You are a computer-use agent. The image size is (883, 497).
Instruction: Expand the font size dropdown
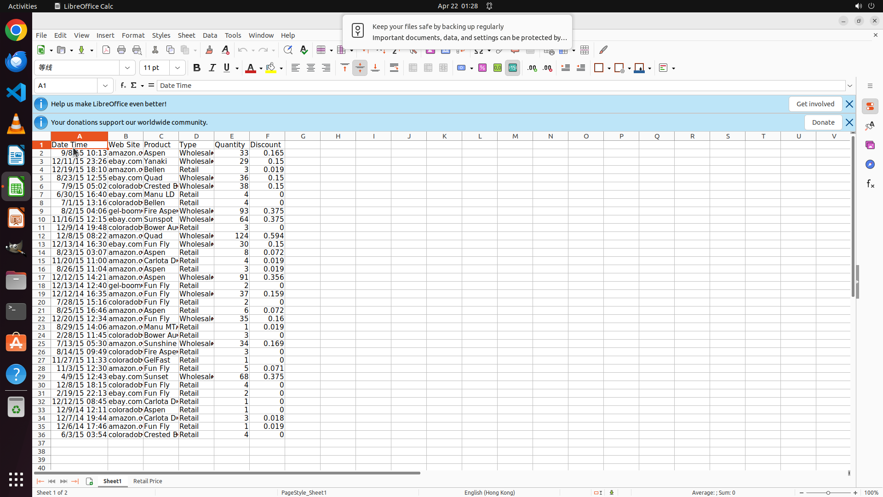coord(178,68)
